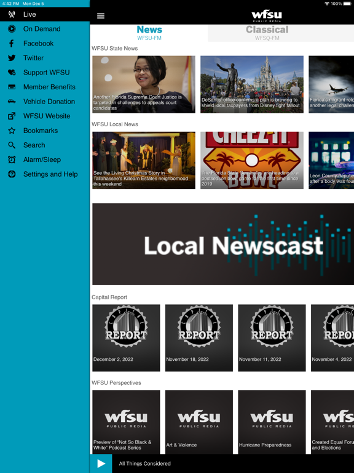
Task: Tap the Alarm/Sleep clock icon
Action: coord(12,160)
